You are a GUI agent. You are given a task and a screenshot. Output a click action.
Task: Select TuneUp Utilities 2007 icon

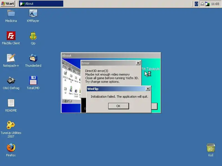pyautogui.click(x=11, y=125)
